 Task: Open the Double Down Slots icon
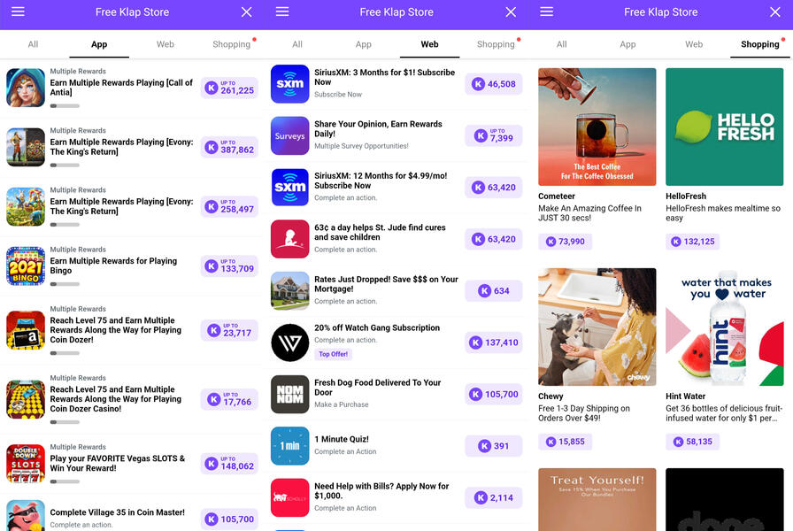tap(26, 463)
